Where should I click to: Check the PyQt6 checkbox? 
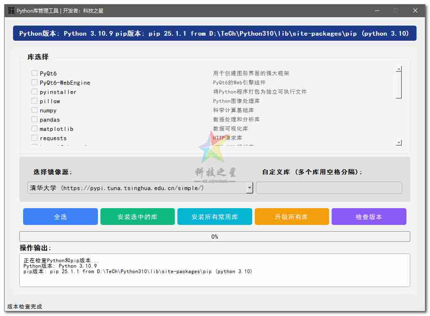point(34,73)
